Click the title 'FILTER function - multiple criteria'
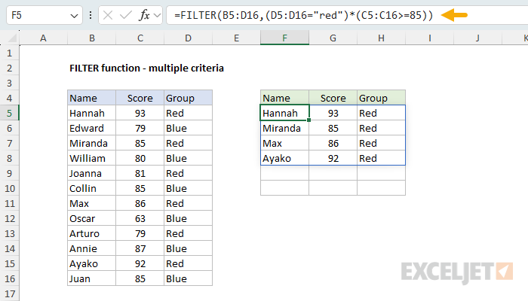This screenshot has height=301, width=528. point(146,68)
